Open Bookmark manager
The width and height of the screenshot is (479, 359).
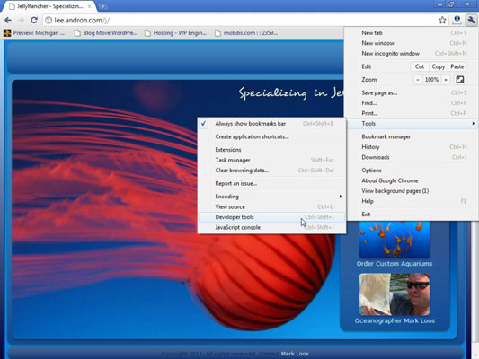(412, 136)
